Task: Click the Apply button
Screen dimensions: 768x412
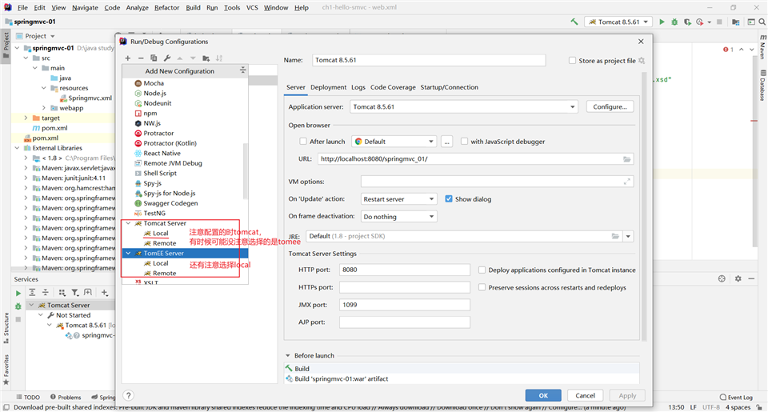Action: click(627, 395)
